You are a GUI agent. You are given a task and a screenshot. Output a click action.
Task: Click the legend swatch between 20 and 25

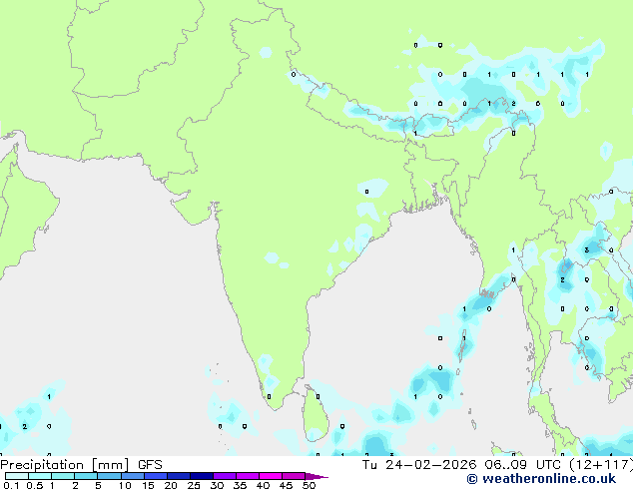178,476
